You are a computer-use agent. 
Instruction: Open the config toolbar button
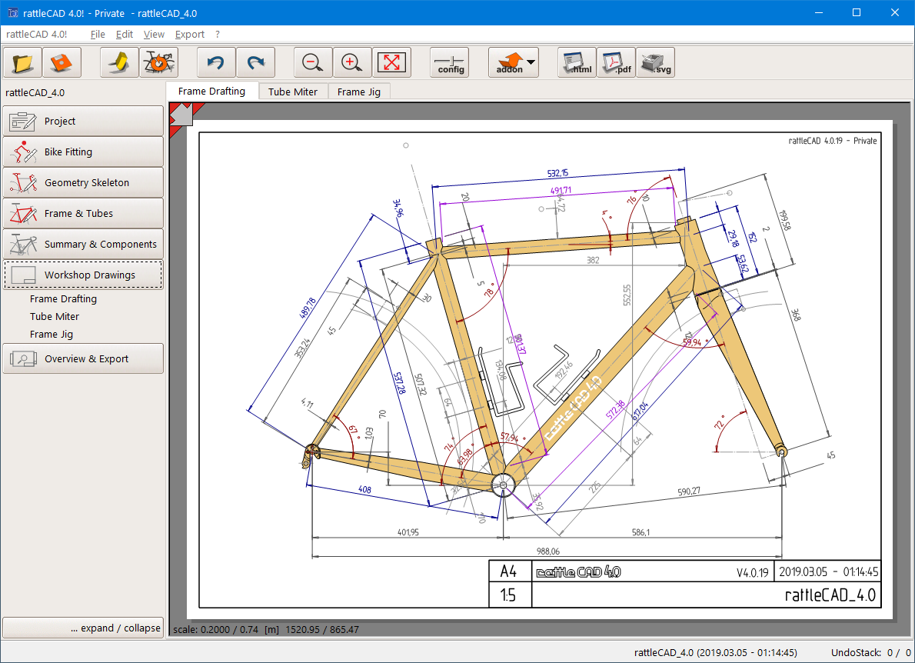450,62
